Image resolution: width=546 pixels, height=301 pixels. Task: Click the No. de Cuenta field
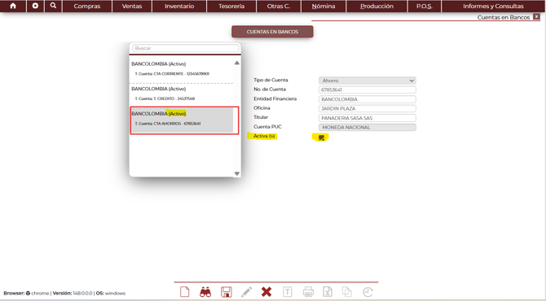pyautogui.click(x=367, y=90)
